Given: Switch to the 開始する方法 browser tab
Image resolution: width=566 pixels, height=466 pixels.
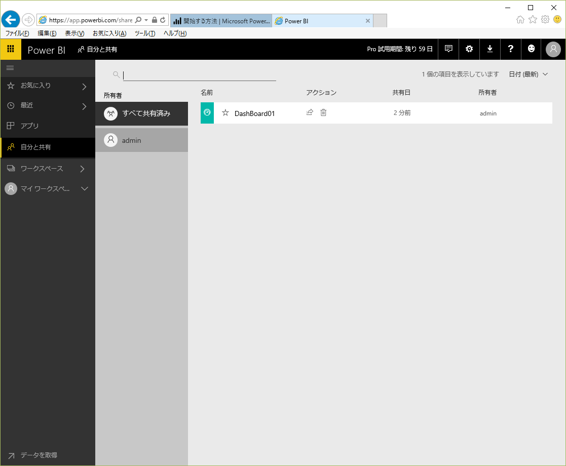Looking at the screenshot, I should (x=221, y=21).
